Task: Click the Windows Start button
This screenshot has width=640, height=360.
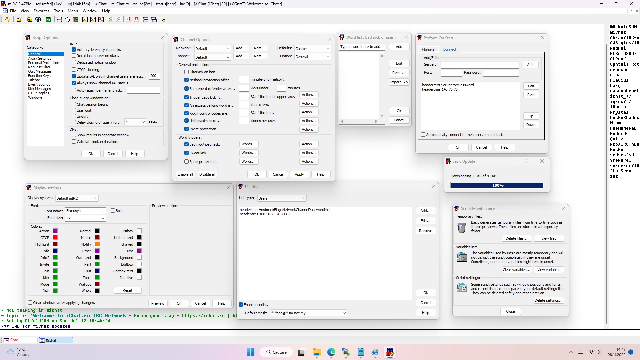Action: point(250,352)
